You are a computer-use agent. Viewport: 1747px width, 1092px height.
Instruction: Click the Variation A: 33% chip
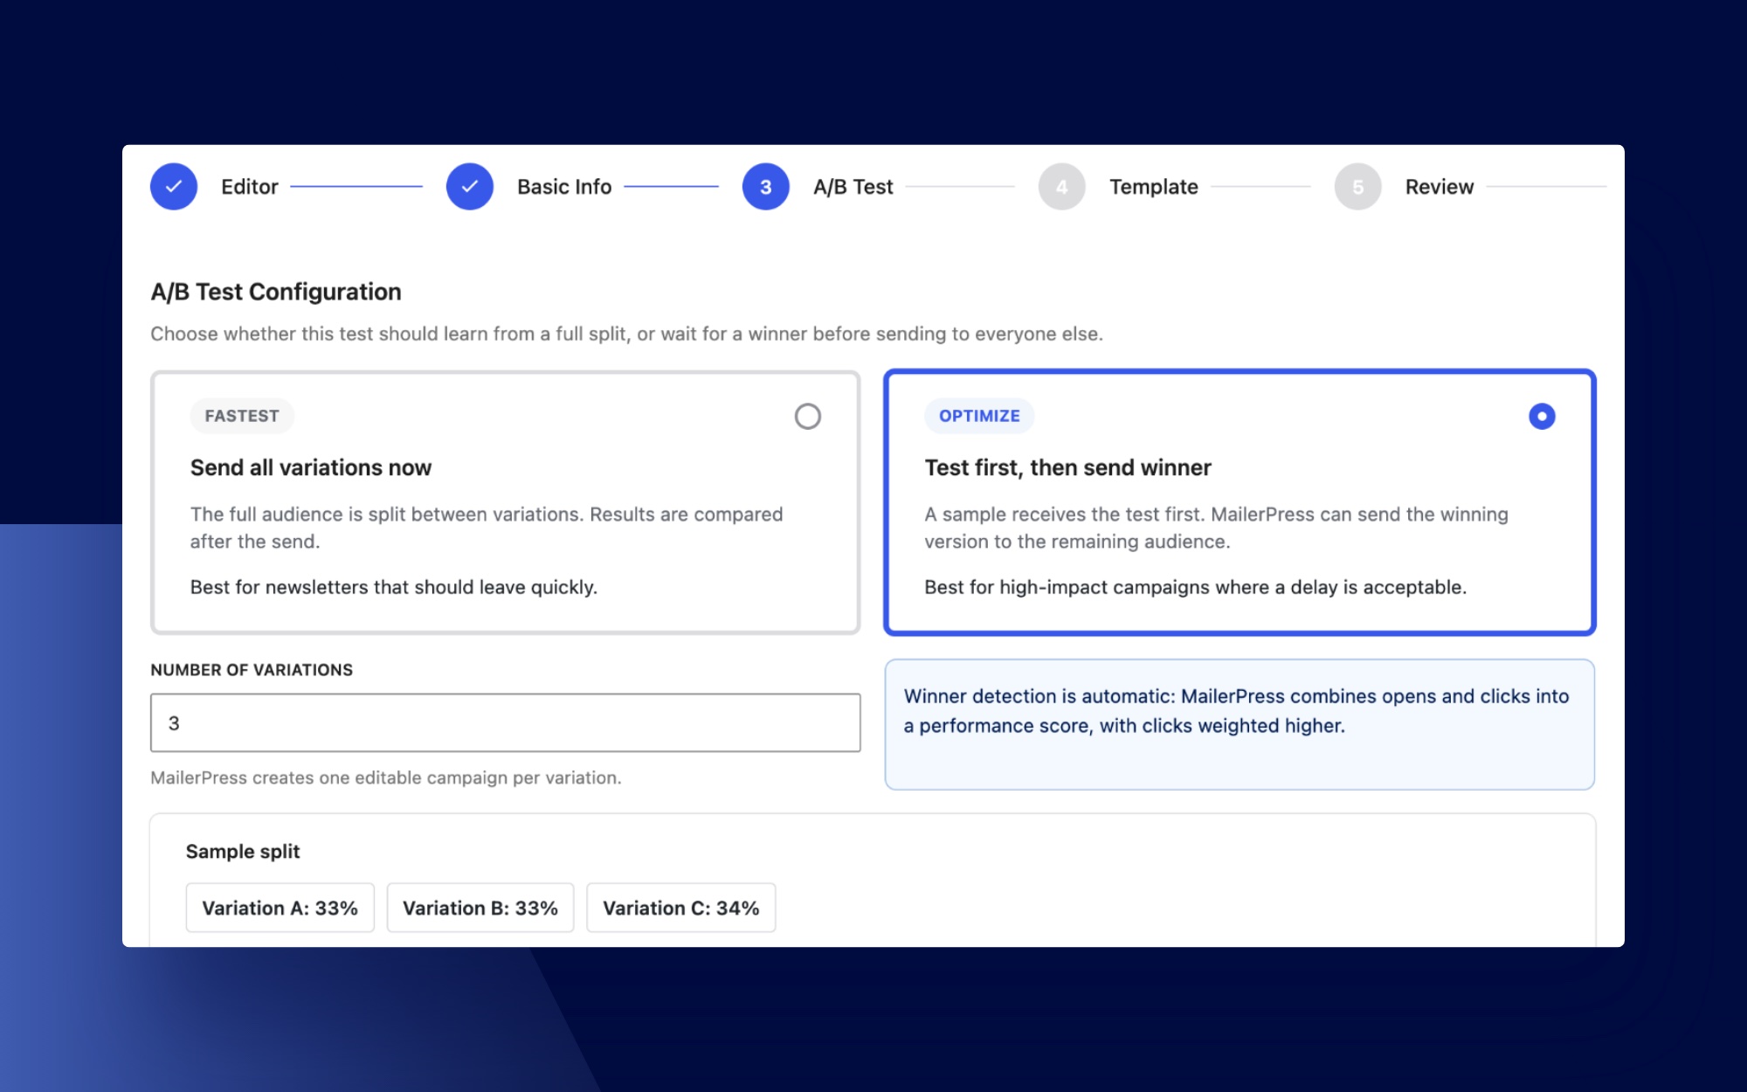280,908
